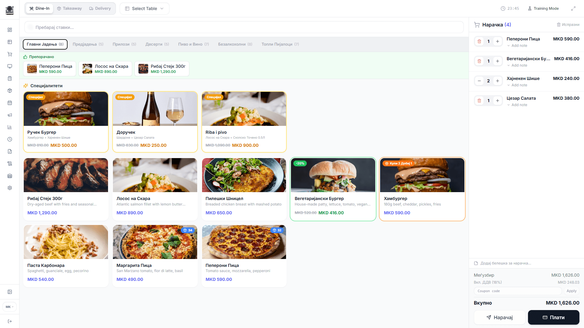The width and height of the screenshot is (584, 328).
Task: Open the dashboard grid icon in sidebar
Action: click(10, 30)
